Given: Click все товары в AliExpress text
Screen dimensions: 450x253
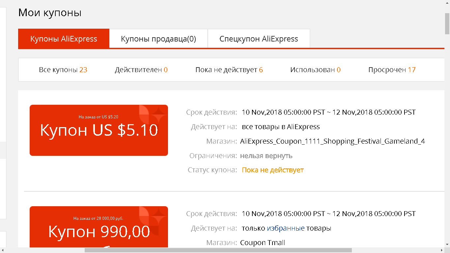Looking at the screenshot, I should pyautogui.click(x=281, y=126).
